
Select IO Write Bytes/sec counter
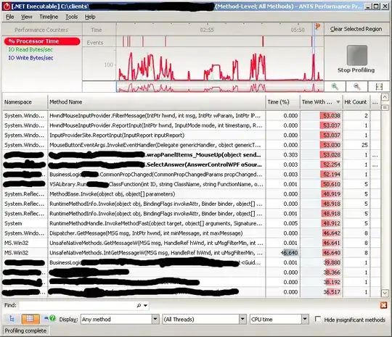pyautogui.click(x=30, y=58)
